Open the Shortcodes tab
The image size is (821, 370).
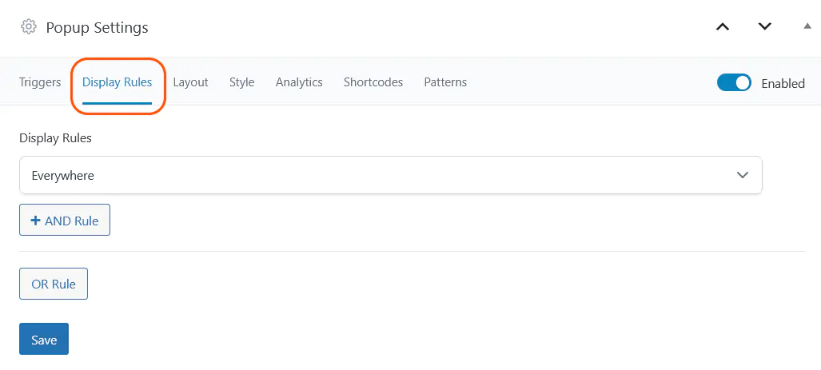click(373, 82)
